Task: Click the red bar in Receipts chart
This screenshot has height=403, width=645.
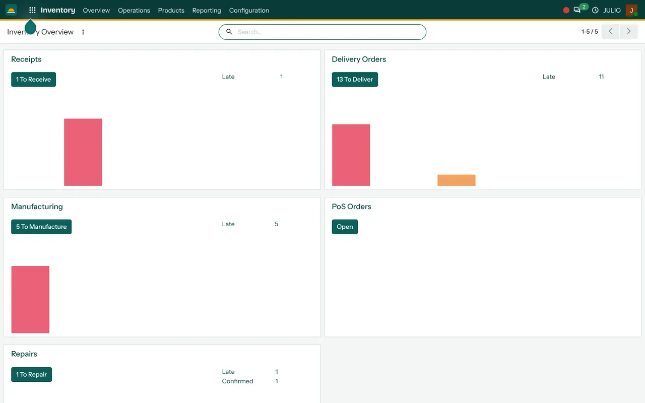Action: coord(83,152)
